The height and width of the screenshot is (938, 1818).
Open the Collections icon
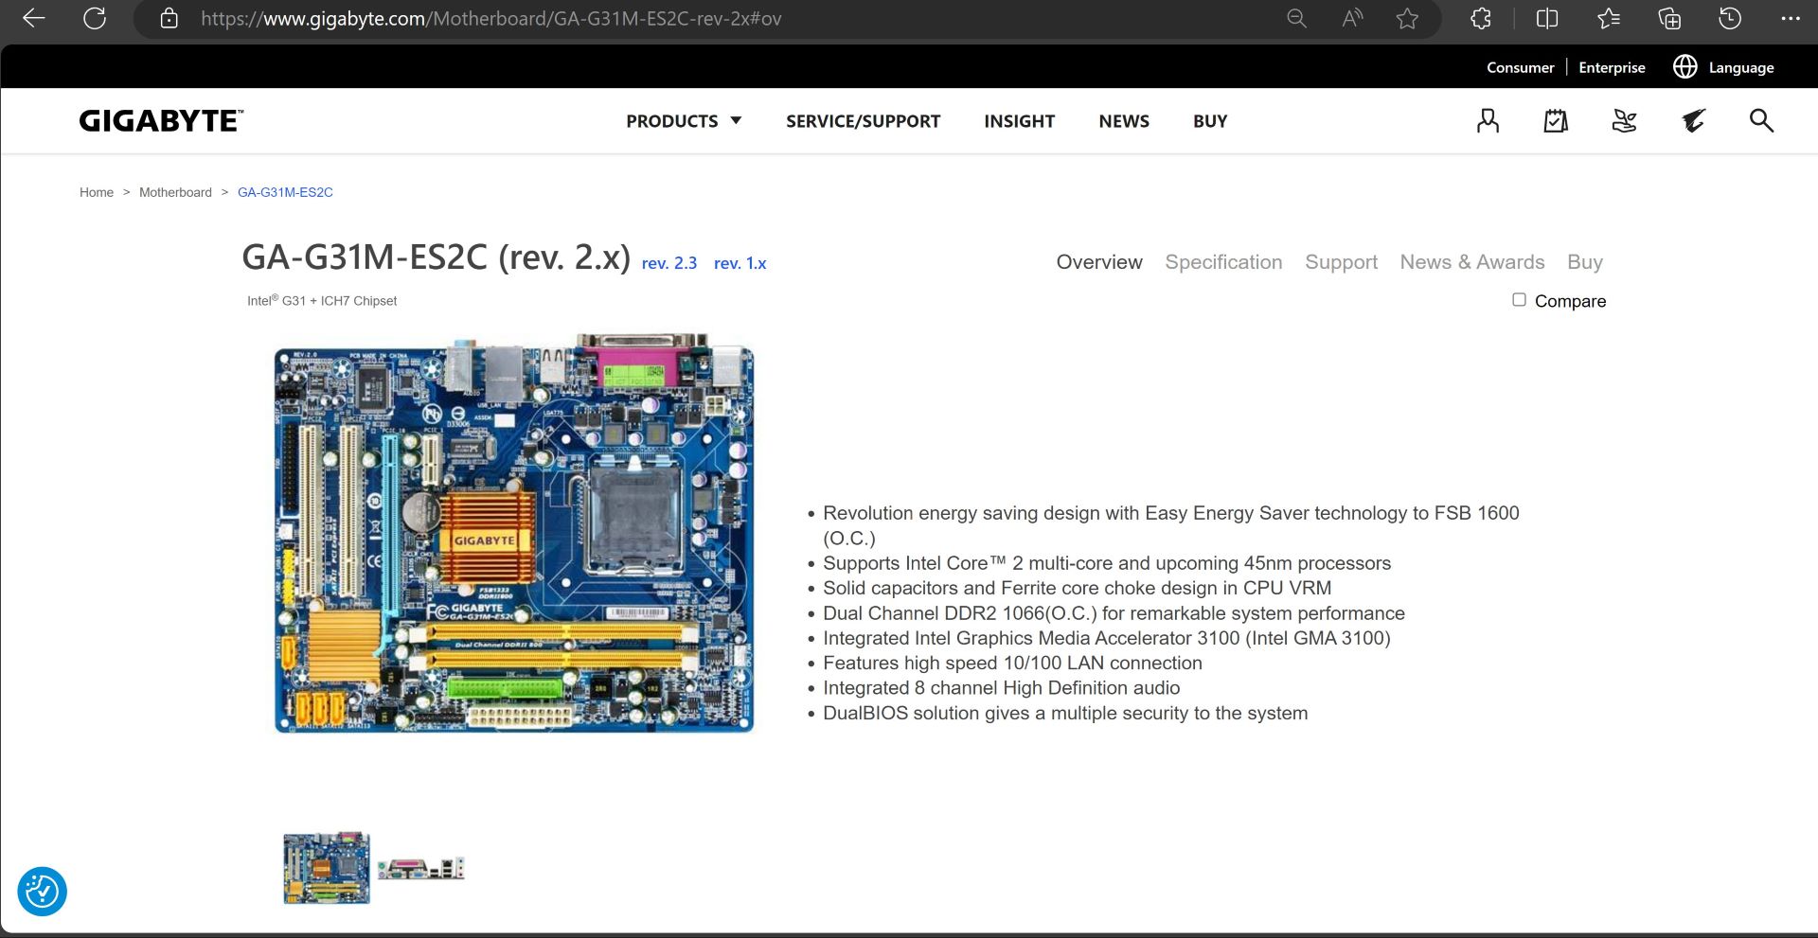pos(1669,18)
